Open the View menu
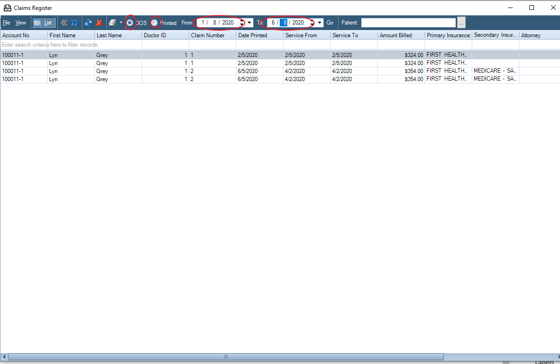Image resolution: width=560 pixels, height=364 pixels. 21,23
